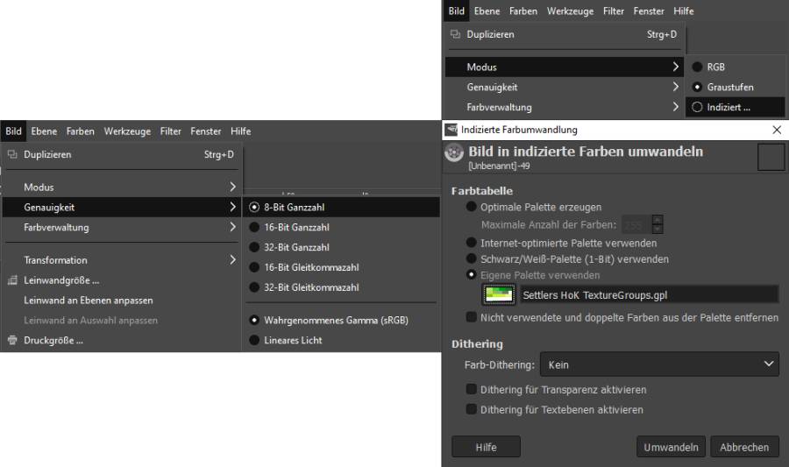789x467 pixels.
Task: Close the Indizierte Farbumwandlung dialog
Action: [776, 130]
